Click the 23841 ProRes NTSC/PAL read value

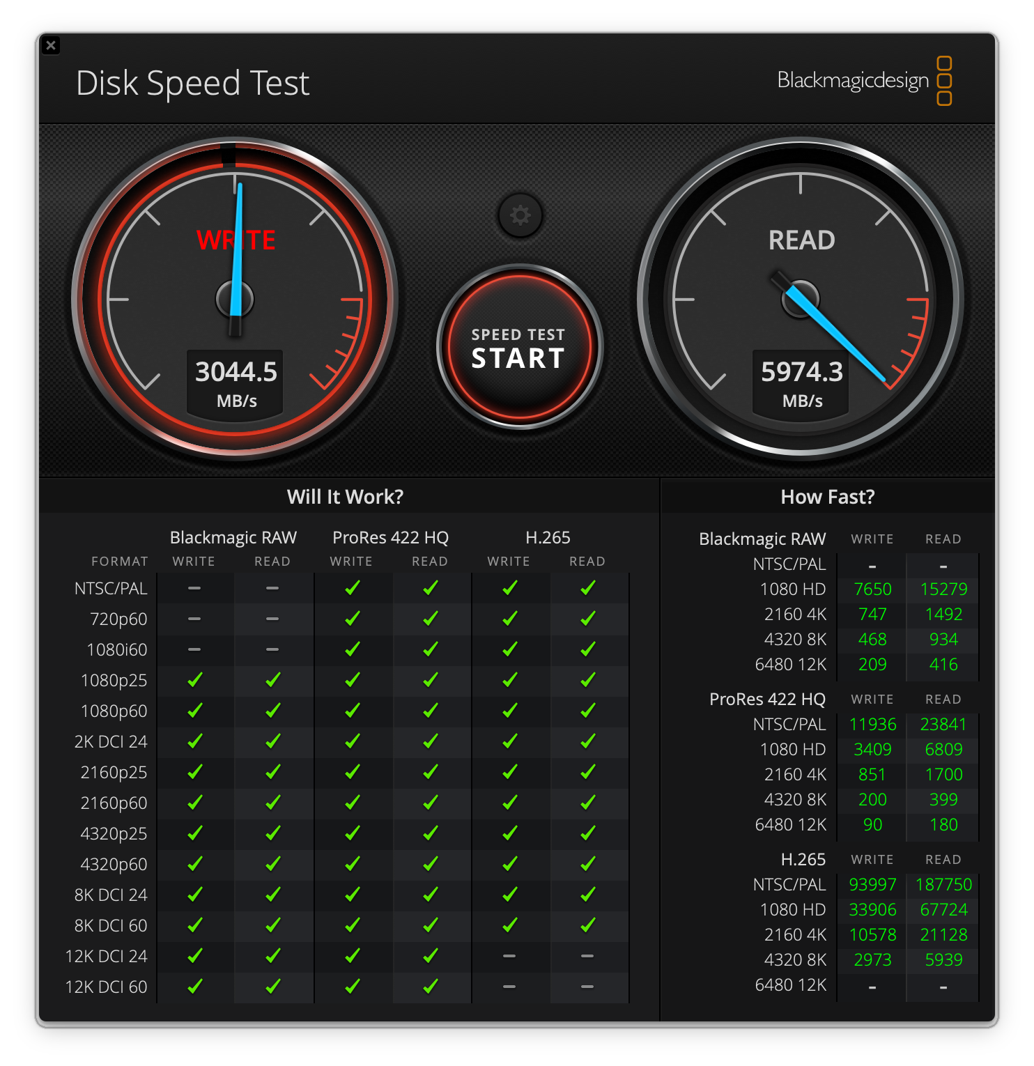click(943, 725)
